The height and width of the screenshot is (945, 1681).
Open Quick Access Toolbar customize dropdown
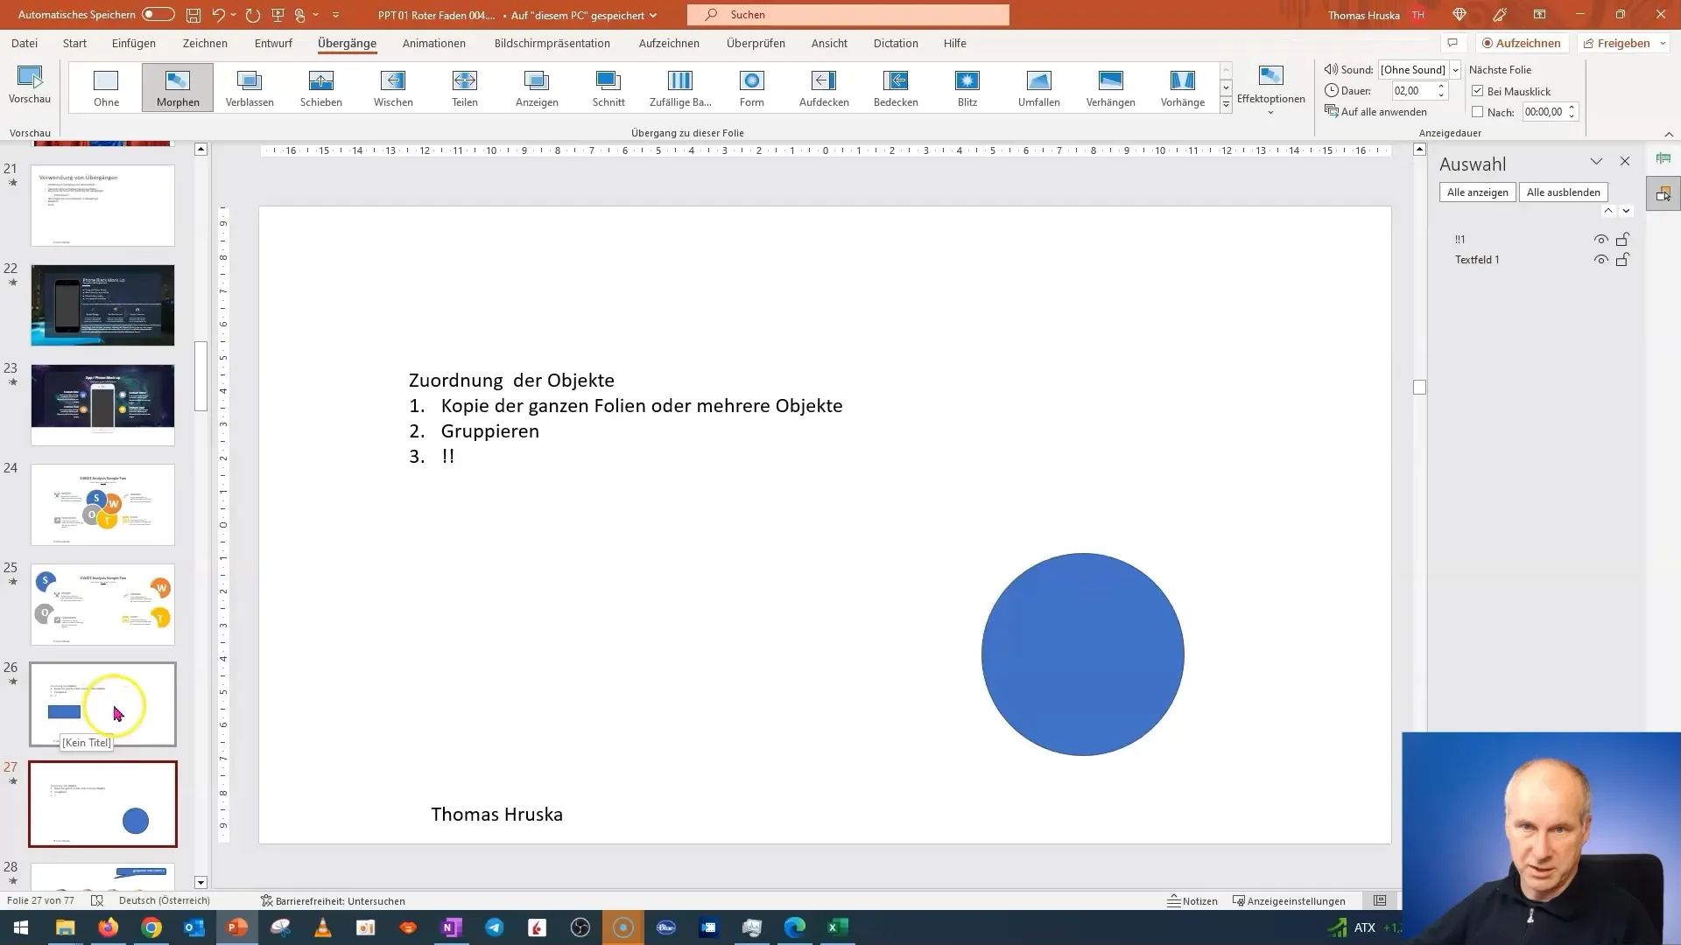335,15
